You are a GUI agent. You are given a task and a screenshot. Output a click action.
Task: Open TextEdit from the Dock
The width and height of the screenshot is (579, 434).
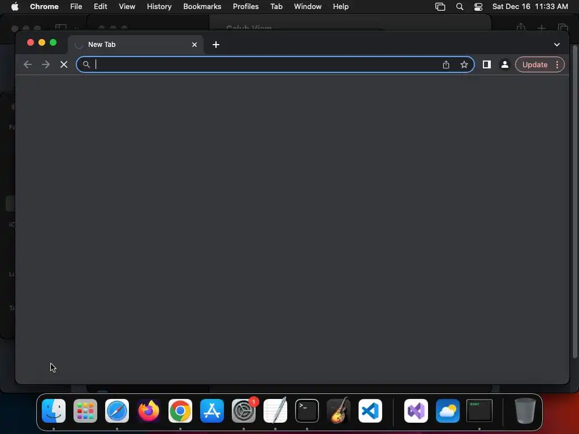tap(275, 411)
